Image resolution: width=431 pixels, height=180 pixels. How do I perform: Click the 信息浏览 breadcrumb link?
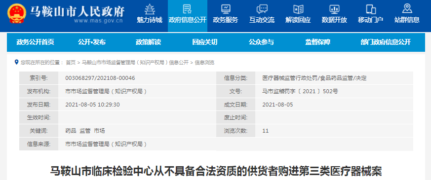coord(204,63)
